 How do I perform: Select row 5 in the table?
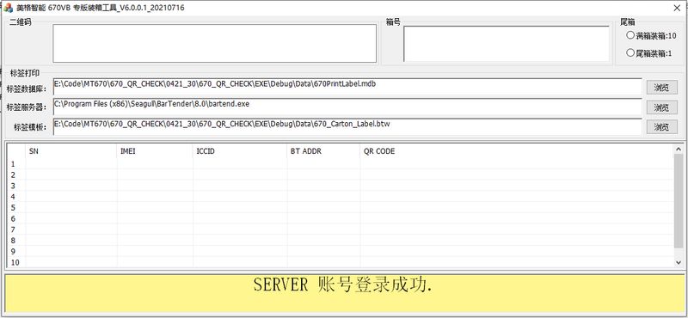pos(341,208)
